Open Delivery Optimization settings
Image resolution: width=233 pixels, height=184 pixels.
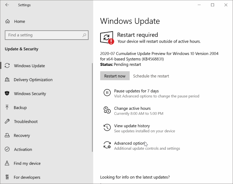coord(33,80)
